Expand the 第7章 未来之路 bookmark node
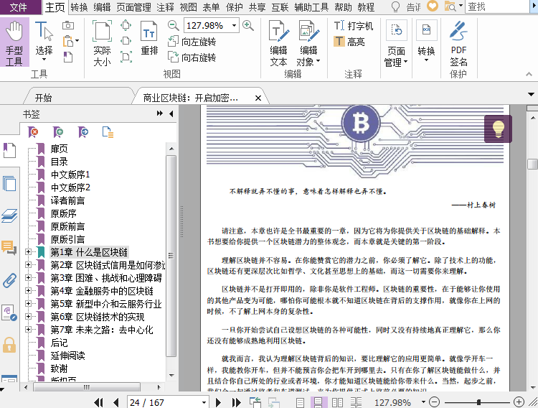 point(28,329)
